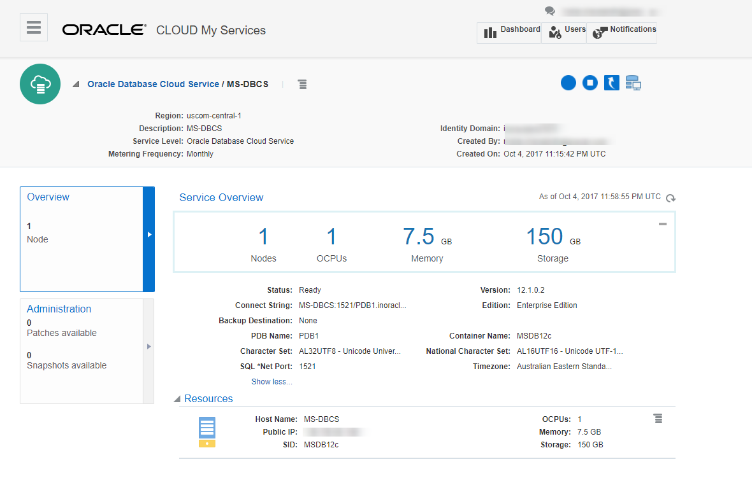752x483 pixels.
Task: Click Metering Frequency value Monthly
Action: [200, 154]
